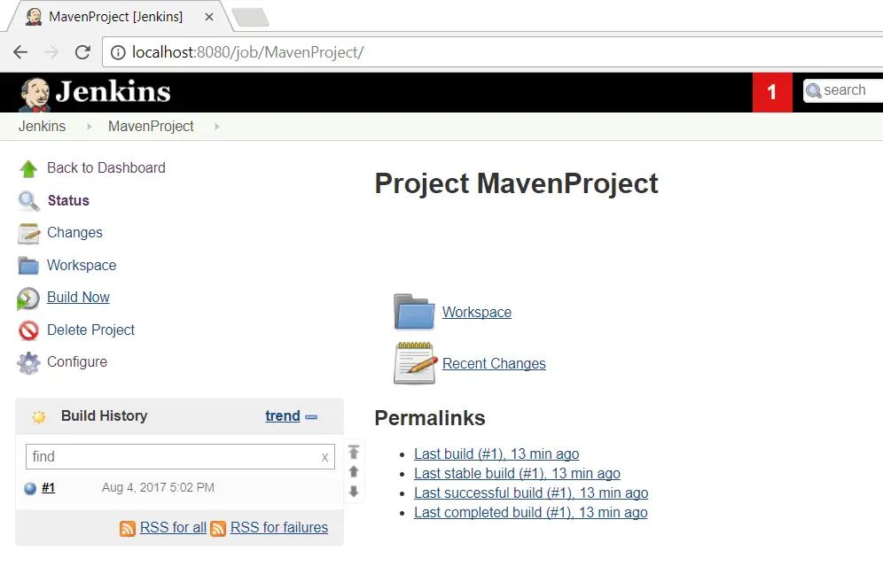The height and width of the screenshot is (574, 883).
Task: Click the build date Aug 4, 2017 5:02 PM
Action: 158,488
